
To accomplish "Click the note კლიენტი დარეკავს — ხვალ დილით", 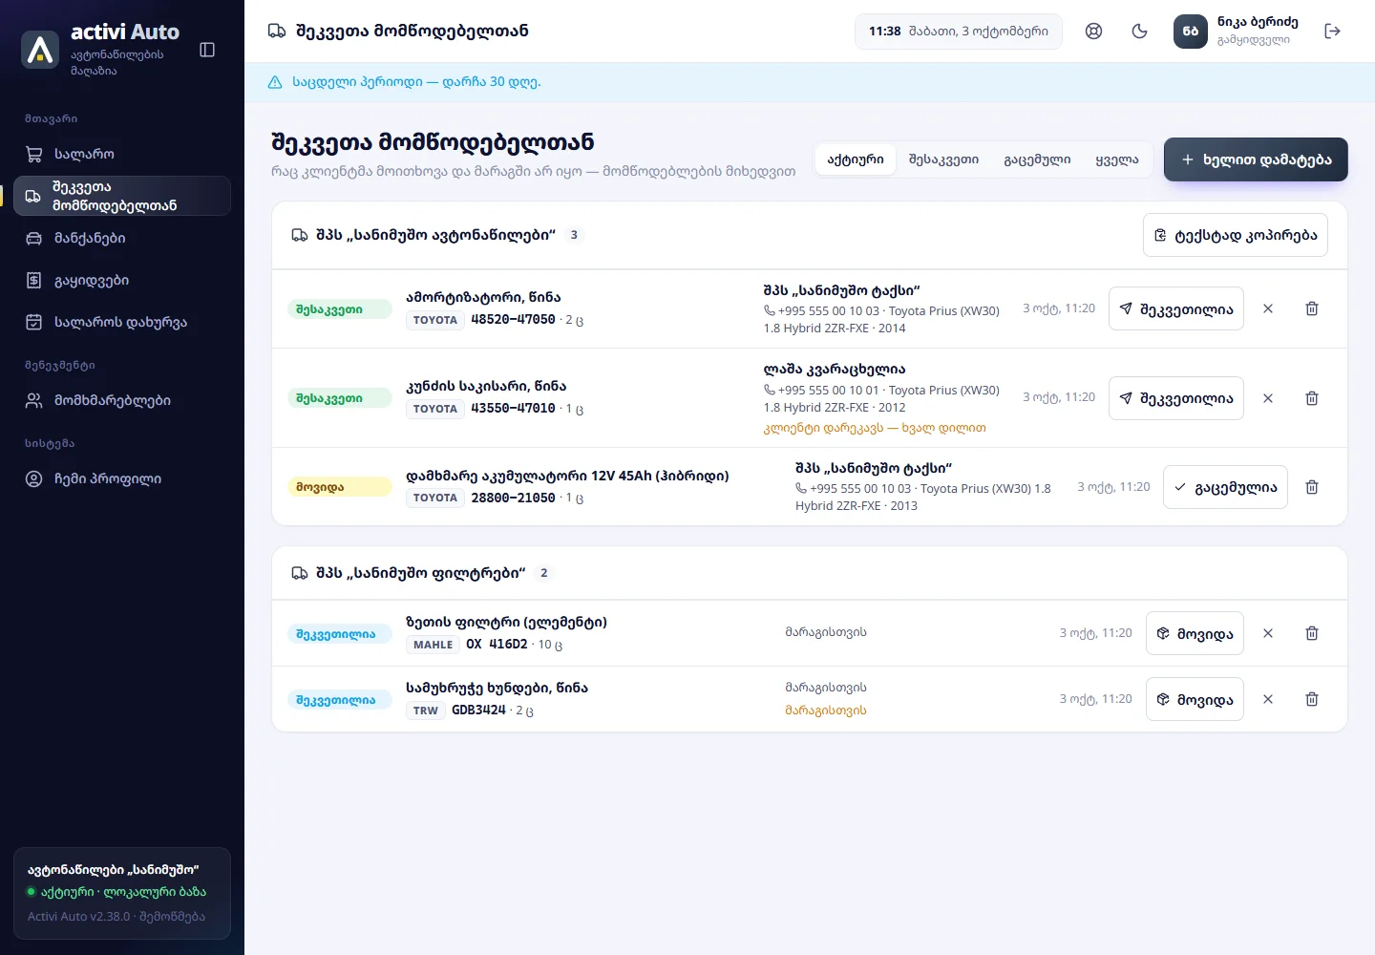I will coord(875,428).
